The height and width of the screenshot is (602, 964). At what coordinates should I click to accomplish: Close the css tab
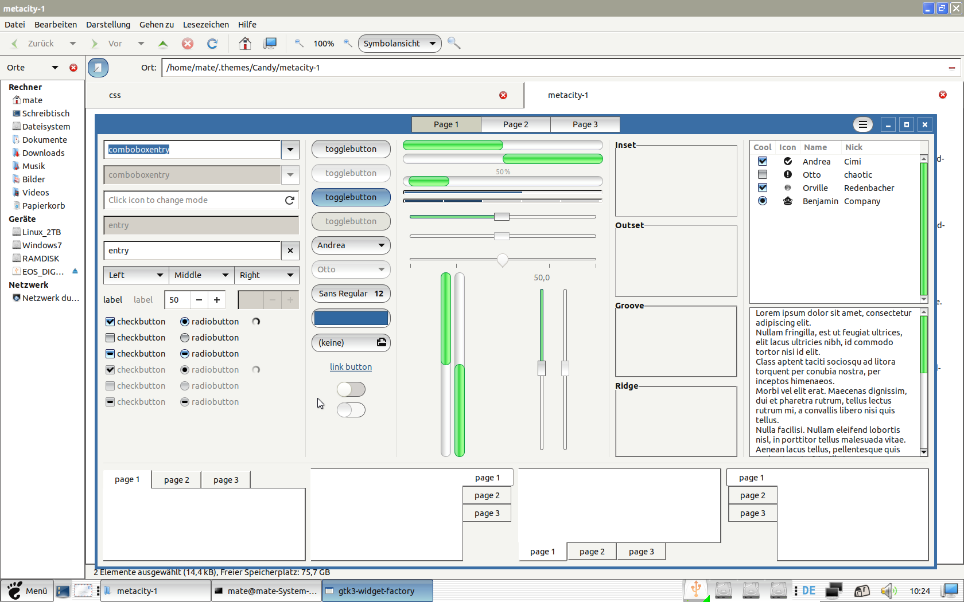point(503,95)
